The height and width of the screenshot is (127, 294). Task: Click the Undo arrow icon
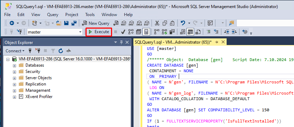(x=183, y=23)
